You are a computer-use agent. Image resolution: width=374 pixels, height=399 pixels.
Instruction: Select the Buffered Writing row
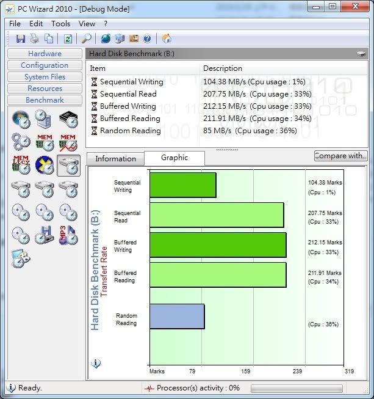pyautogui.click(x=227, y=106)
